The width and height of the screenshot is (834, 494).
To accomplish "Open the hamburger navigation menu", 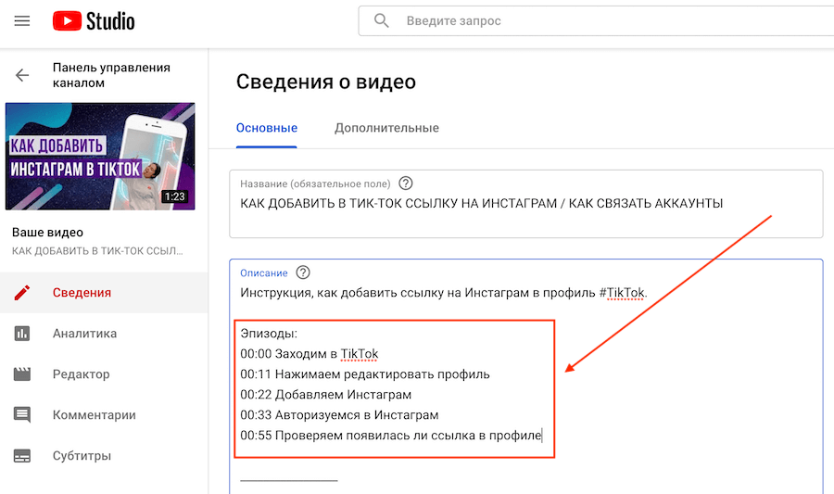I will pyautogui.click(x=22, y=20).
